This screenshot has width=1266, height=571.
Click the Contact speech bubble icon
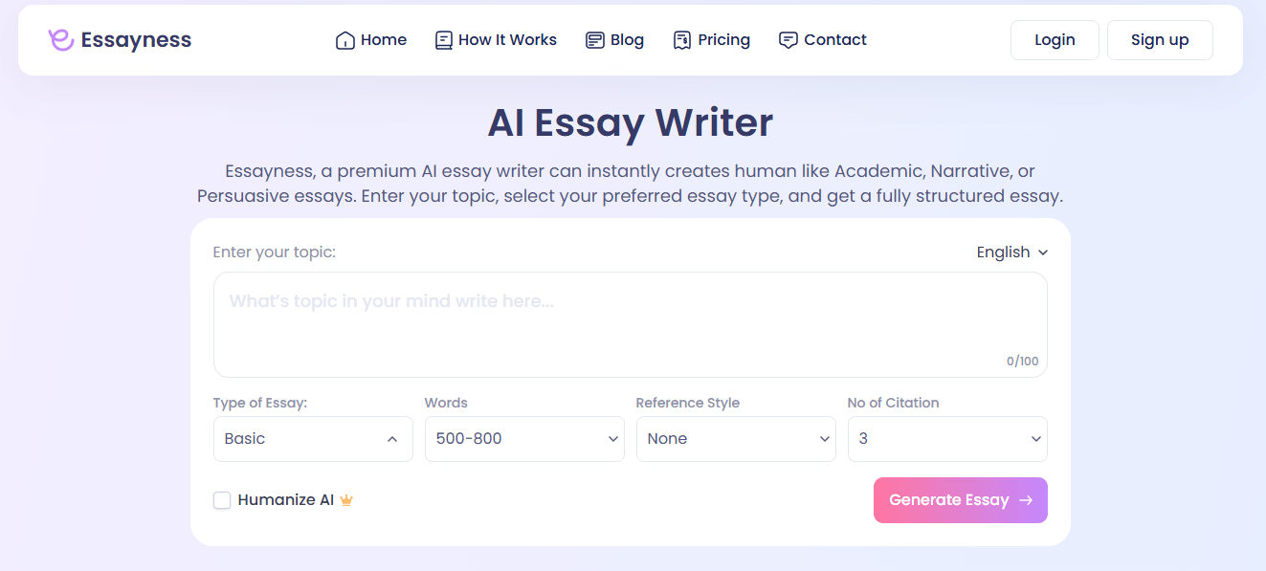point(788,39)
